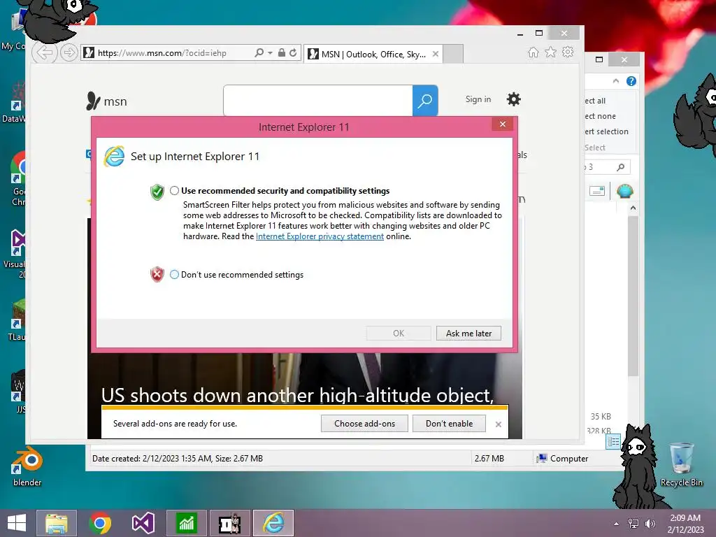
Task: Click the IE Home icon
Action: (533, 52)
